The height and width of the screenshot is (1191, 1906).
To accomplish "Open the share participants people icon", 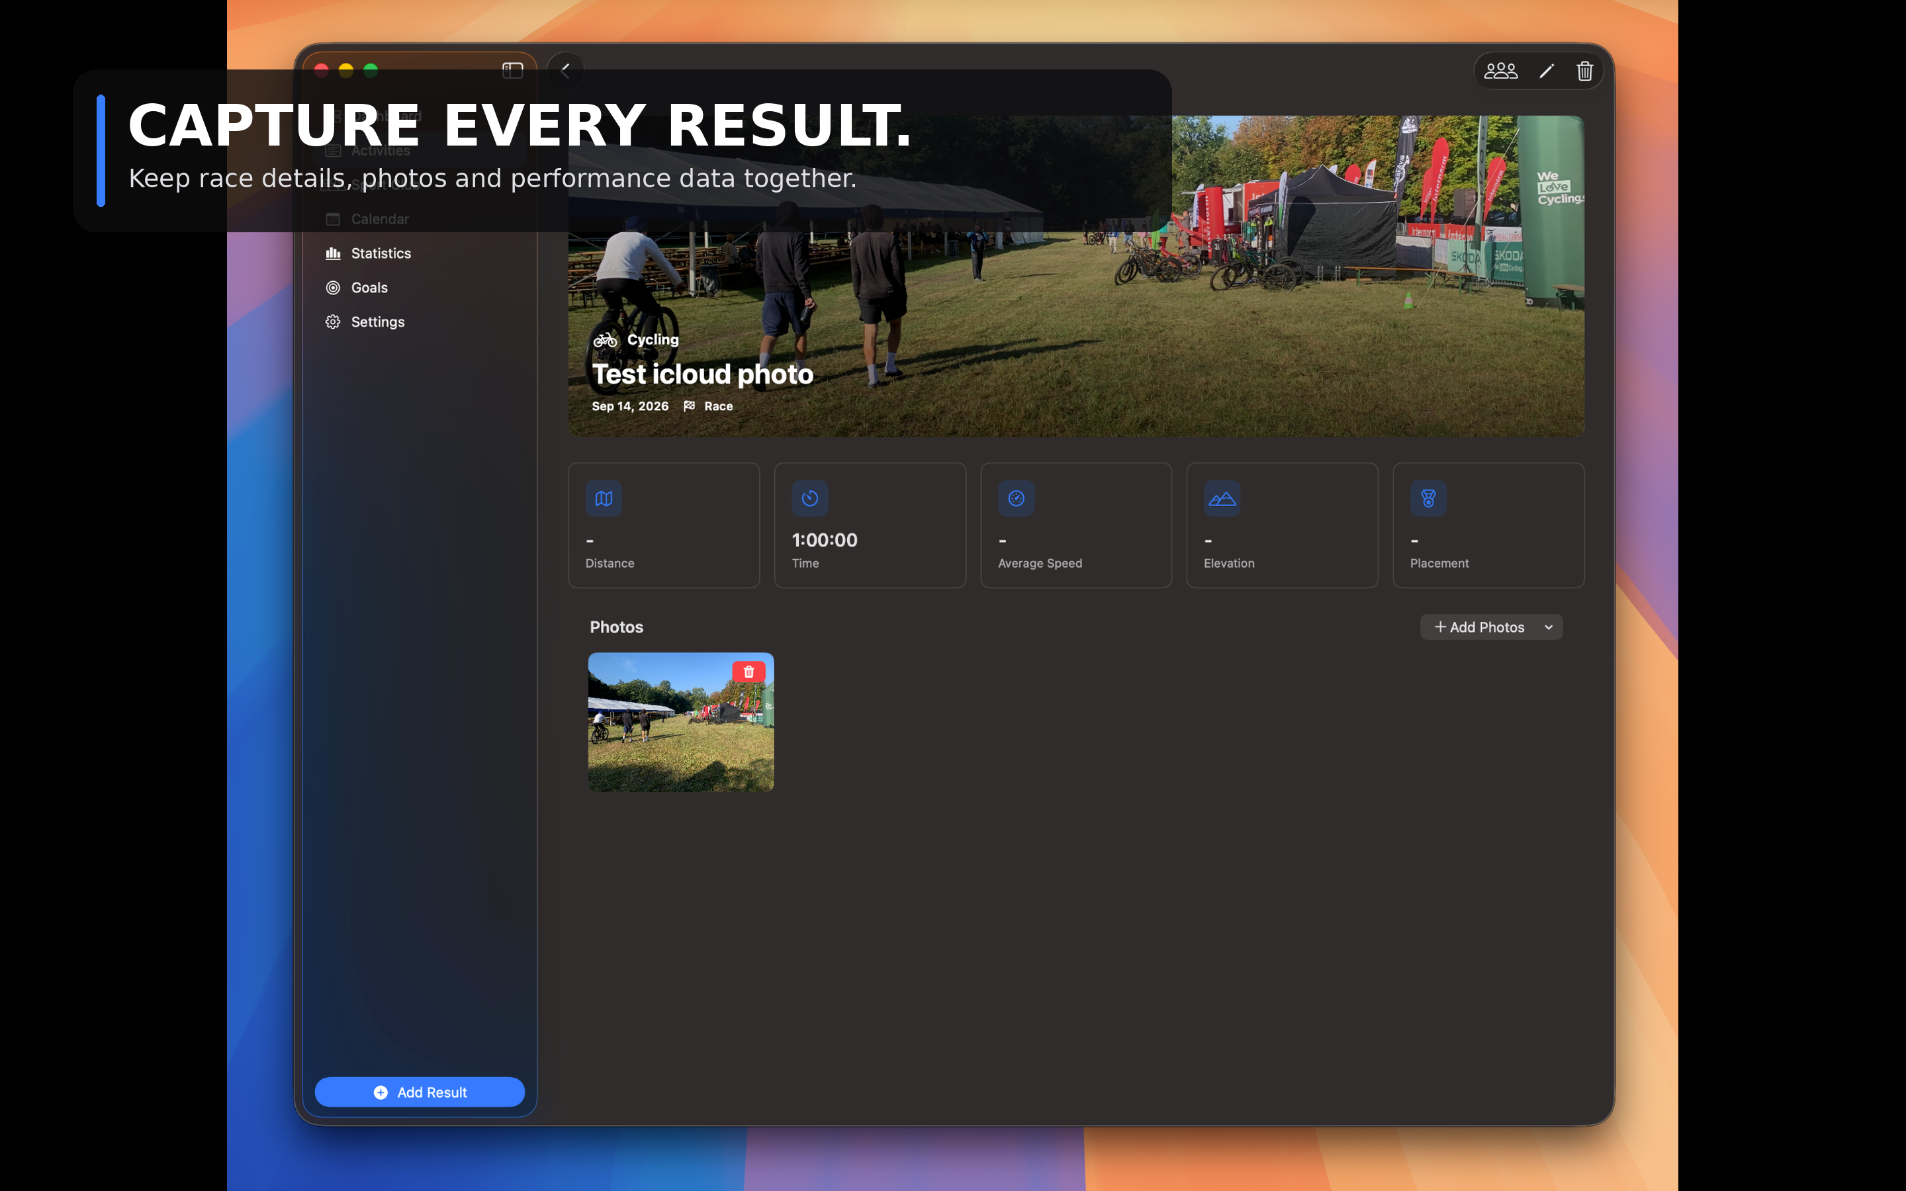I will click(1500, 71).
